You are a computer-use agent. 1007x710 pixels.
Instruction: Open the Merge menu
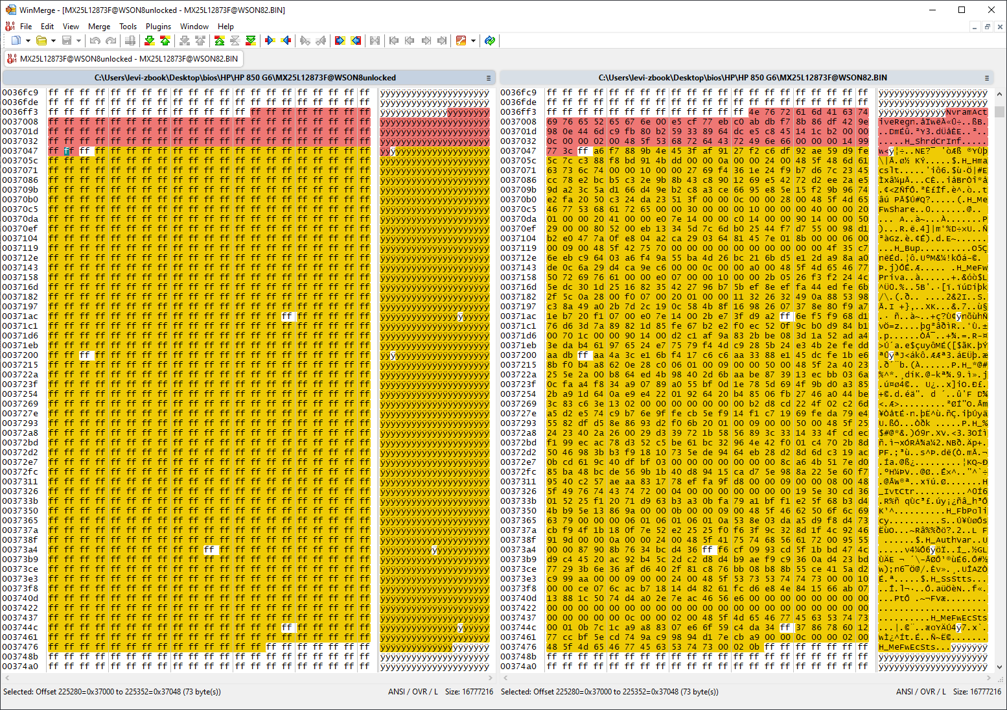tap(99, 27)
